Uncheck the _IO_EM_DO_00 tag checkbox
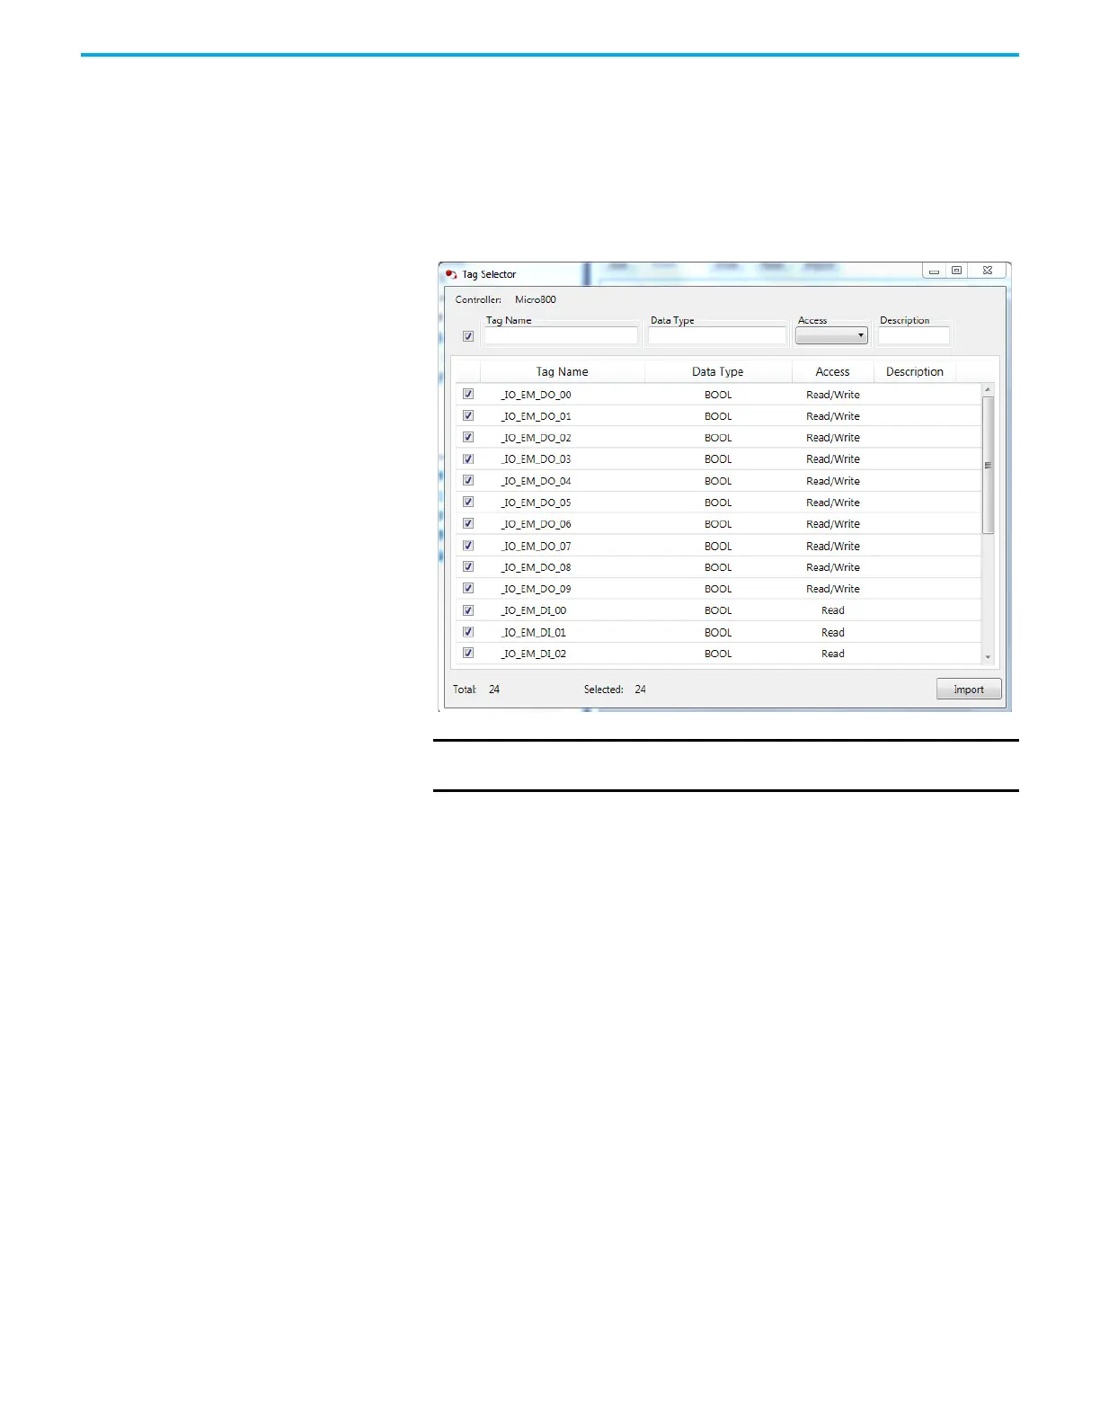Viewport: 1100px width, 1424px height. pyautogui.click(x=468, y=394)
